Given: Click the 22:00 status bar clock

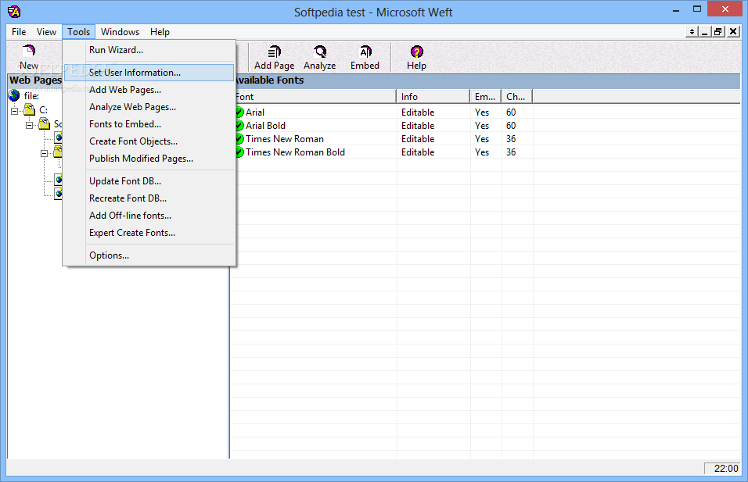Looking at the screenshot, I should coord(725,469).
